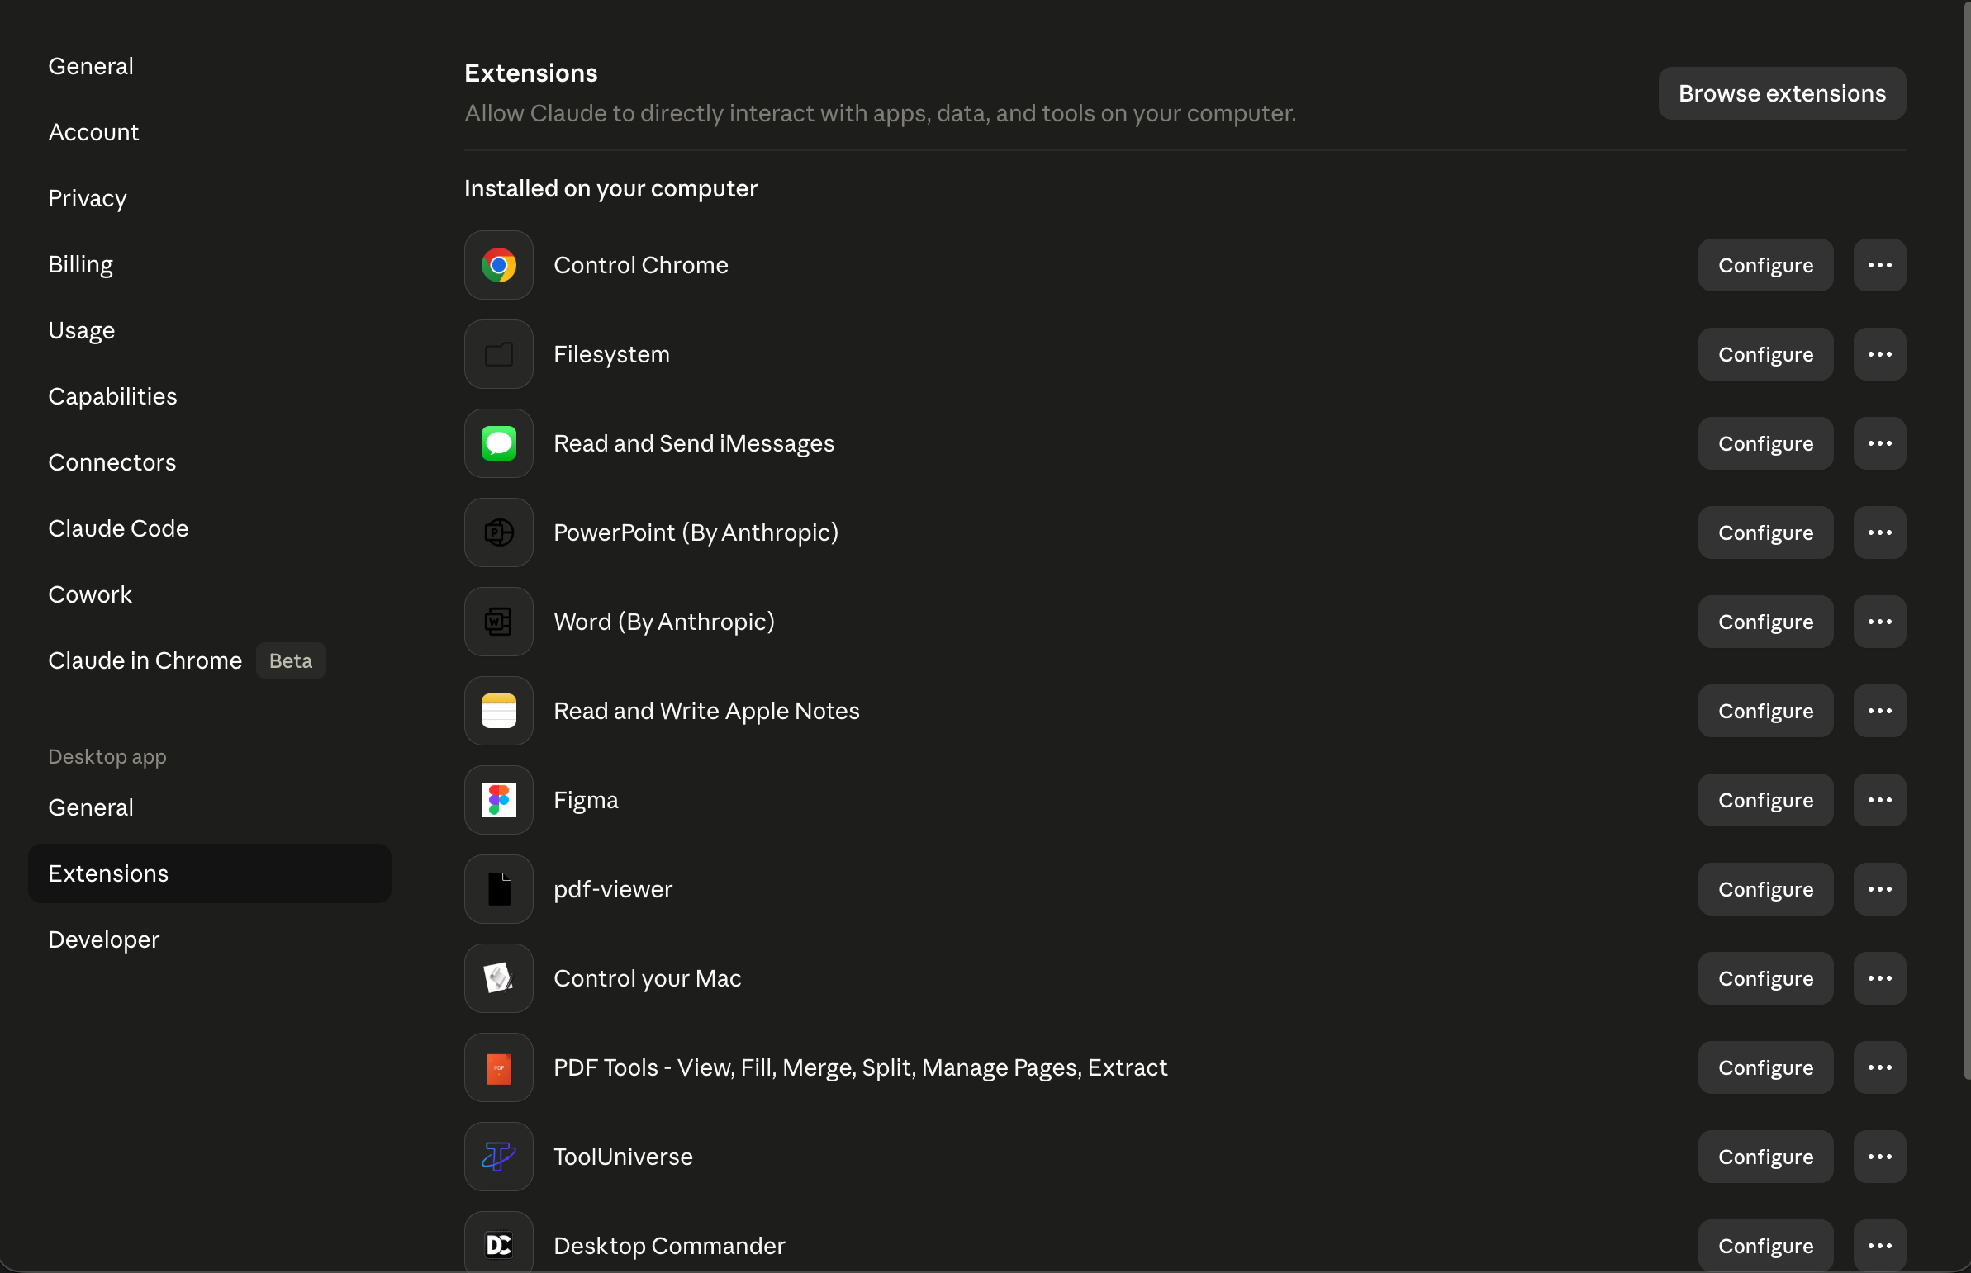Screen dimensions: 1971x1273
Task: Click the 'Filesystem' extension name
Action: coord(611,355)
